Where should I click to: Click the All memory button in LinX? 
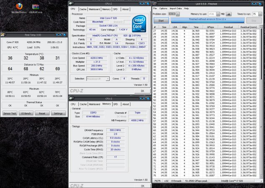click(x=229, y=14)
